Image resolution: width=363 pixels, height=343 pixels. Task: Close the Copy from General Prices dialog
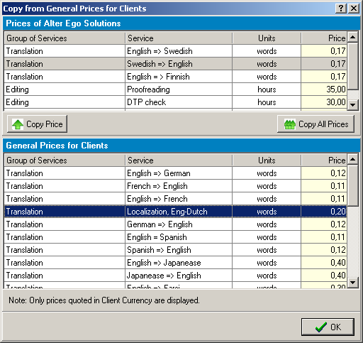click(x=354, y=9)
